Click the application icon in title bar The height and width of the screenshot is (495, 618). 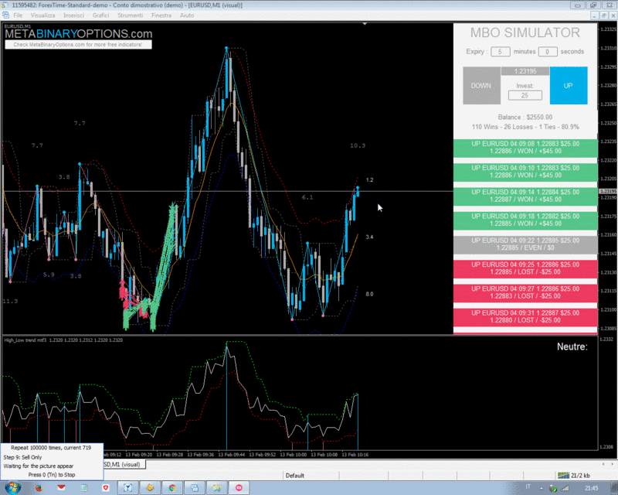point(5,5)
